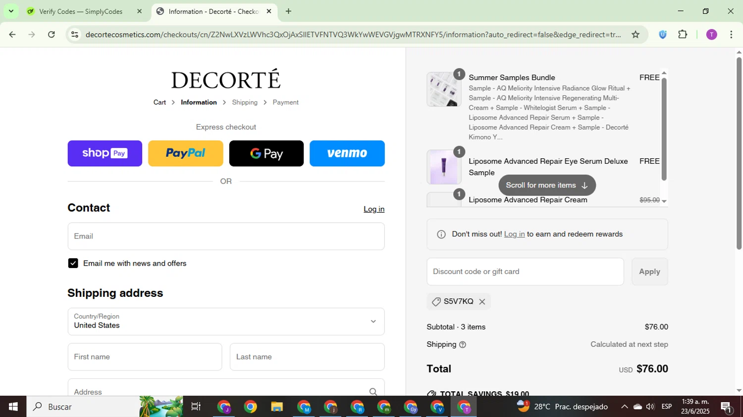Click the page vertical scrollbar
The image size is (743, 417).
pos(739,153)
